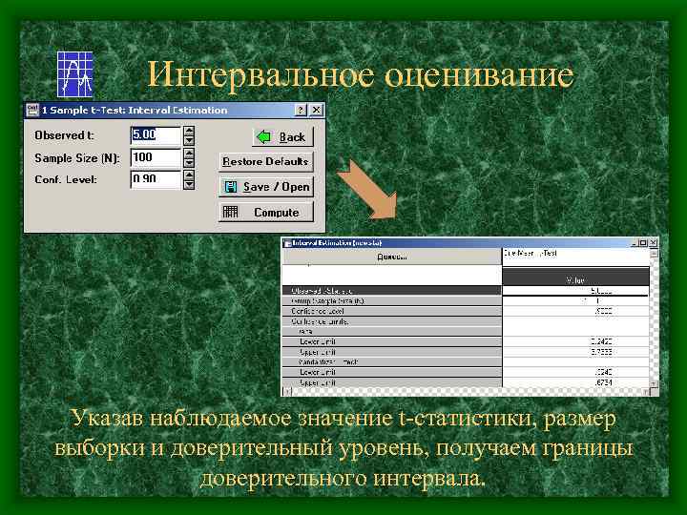This screenshot has height=515, width=687.
Task: Minimize the Interval Estimation results window
Action: coord(635,242)
